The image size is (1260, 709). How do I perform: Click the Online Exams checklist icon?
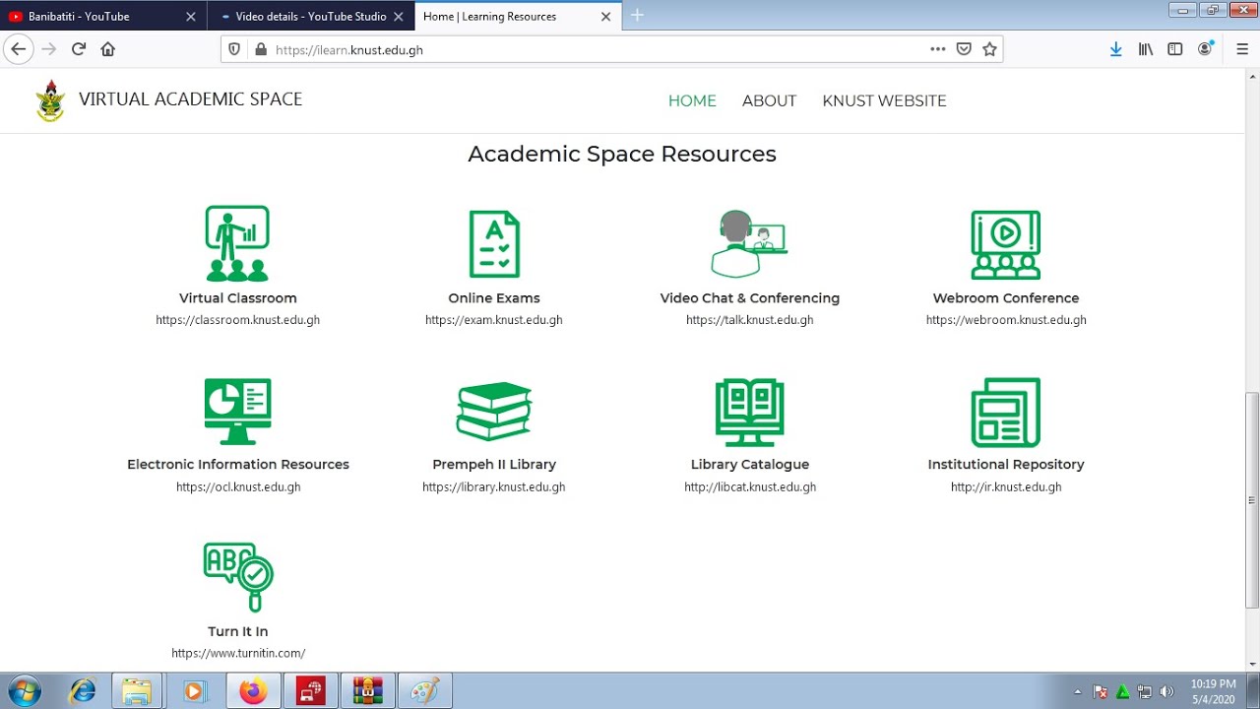click(494, 244)
